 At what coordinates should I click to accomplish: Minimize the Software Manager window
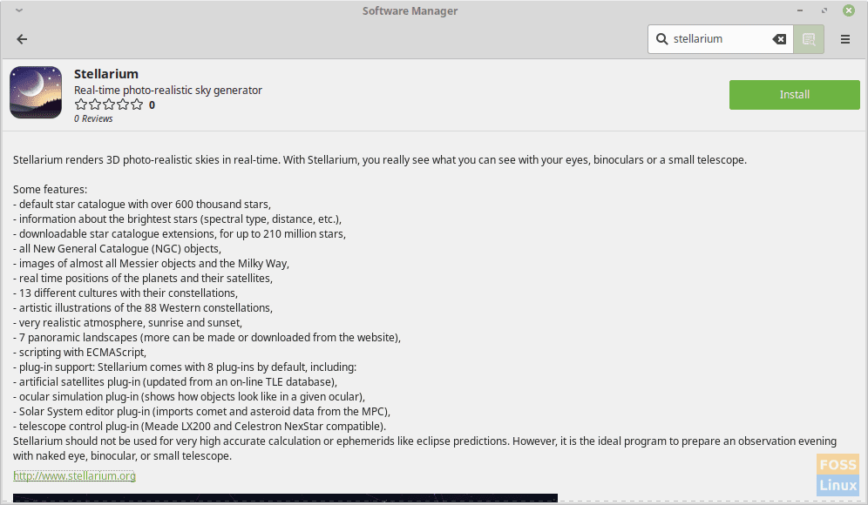pyautogui.click(x=800, y=10)
